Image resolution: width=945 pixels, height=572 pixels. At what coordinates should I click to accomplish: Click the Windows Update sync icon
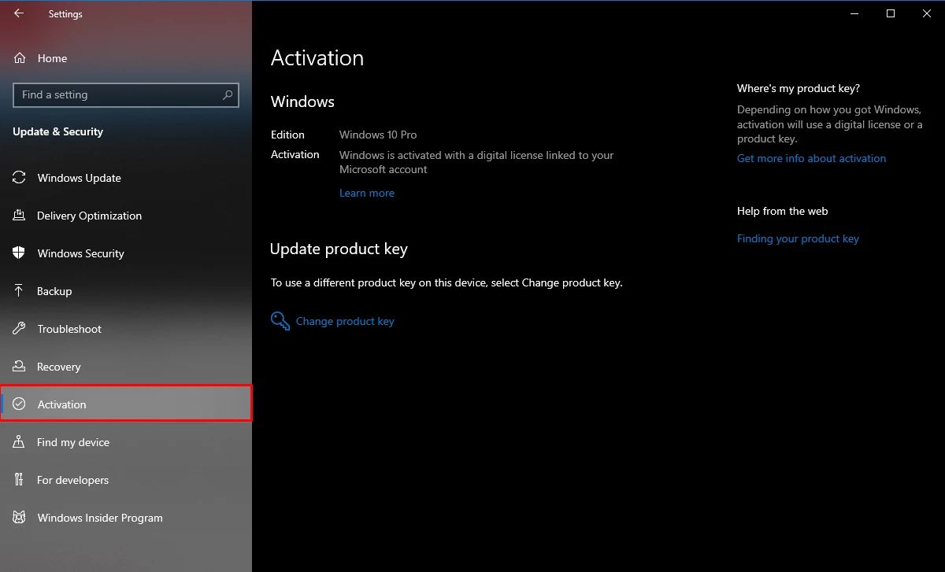20,178
